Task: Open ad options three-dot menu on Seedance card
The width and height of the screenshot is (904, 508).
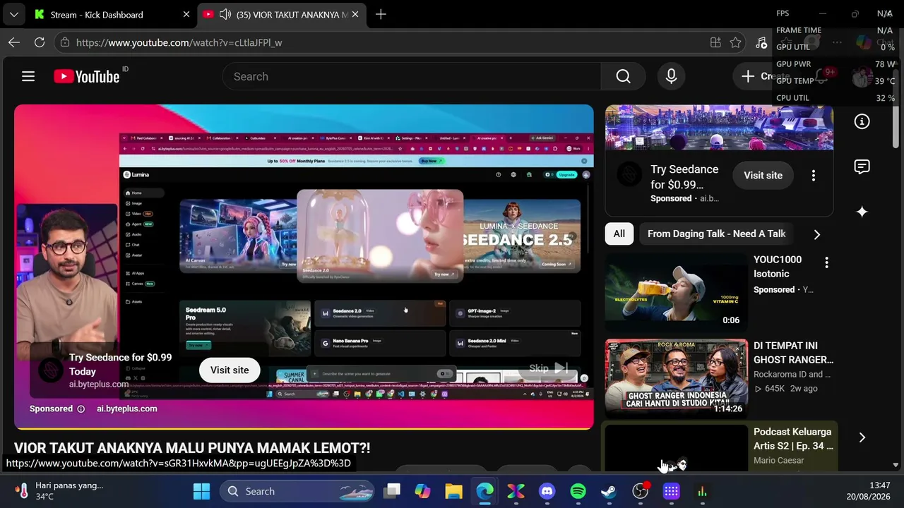Action: coord(814,176)
